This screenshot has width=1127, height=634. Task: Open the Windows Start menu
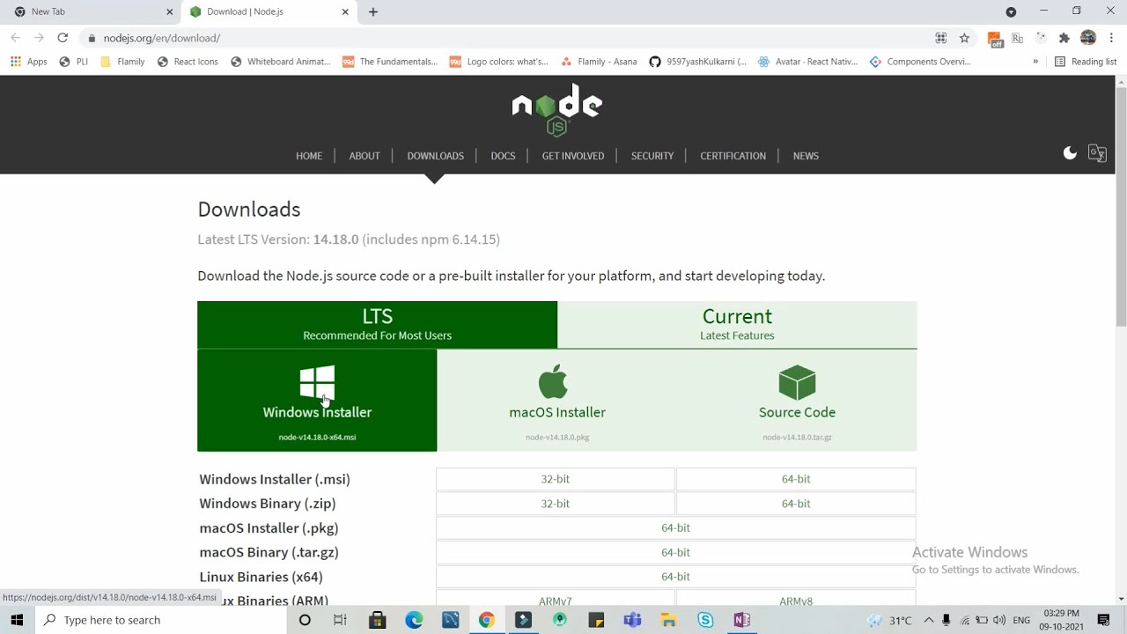click(x=17, y=620)
